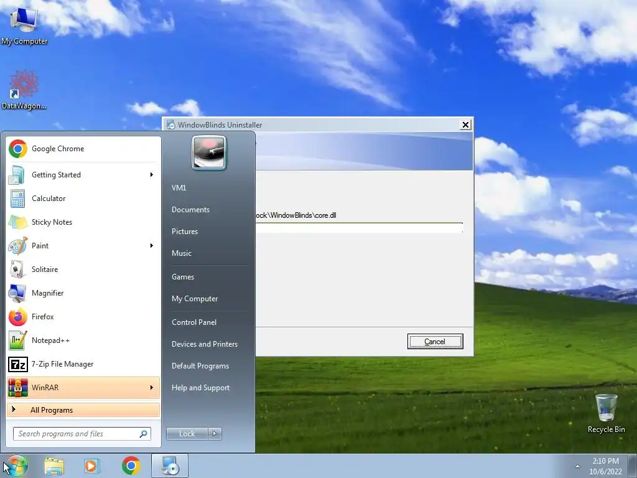
Task: Open My Computer from Start menu right pane
Action: 195,299
